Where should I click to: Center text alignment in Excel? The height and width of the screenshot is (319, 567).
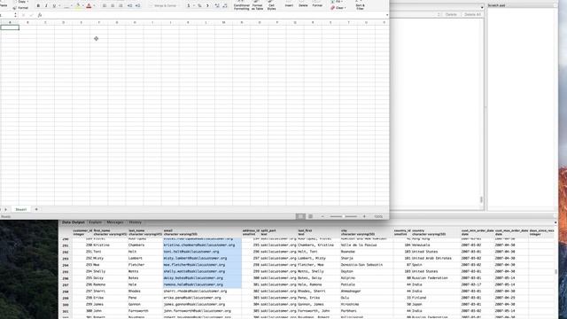pos(113,6)
